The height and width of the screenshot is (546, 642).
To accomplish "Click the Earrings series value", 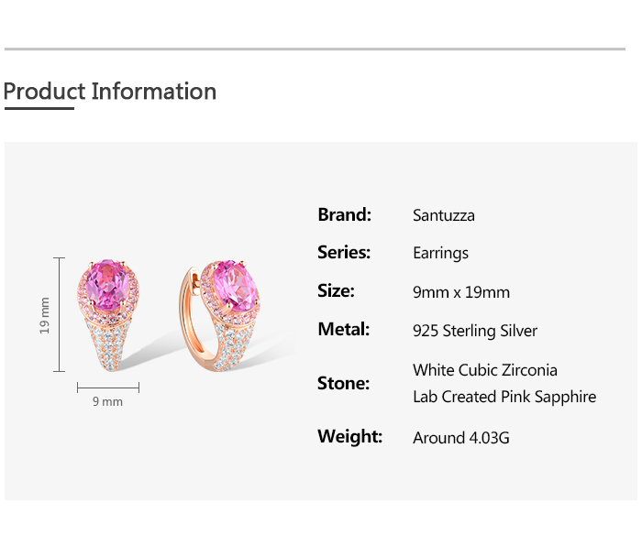I will coord(440,254).
